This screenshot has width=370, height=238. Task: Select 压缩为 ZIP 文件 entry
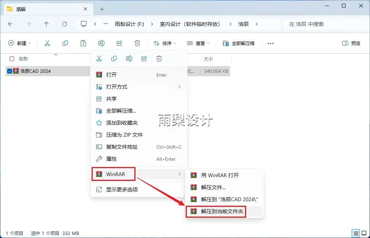pyautogui.click(x=139, y=135)
